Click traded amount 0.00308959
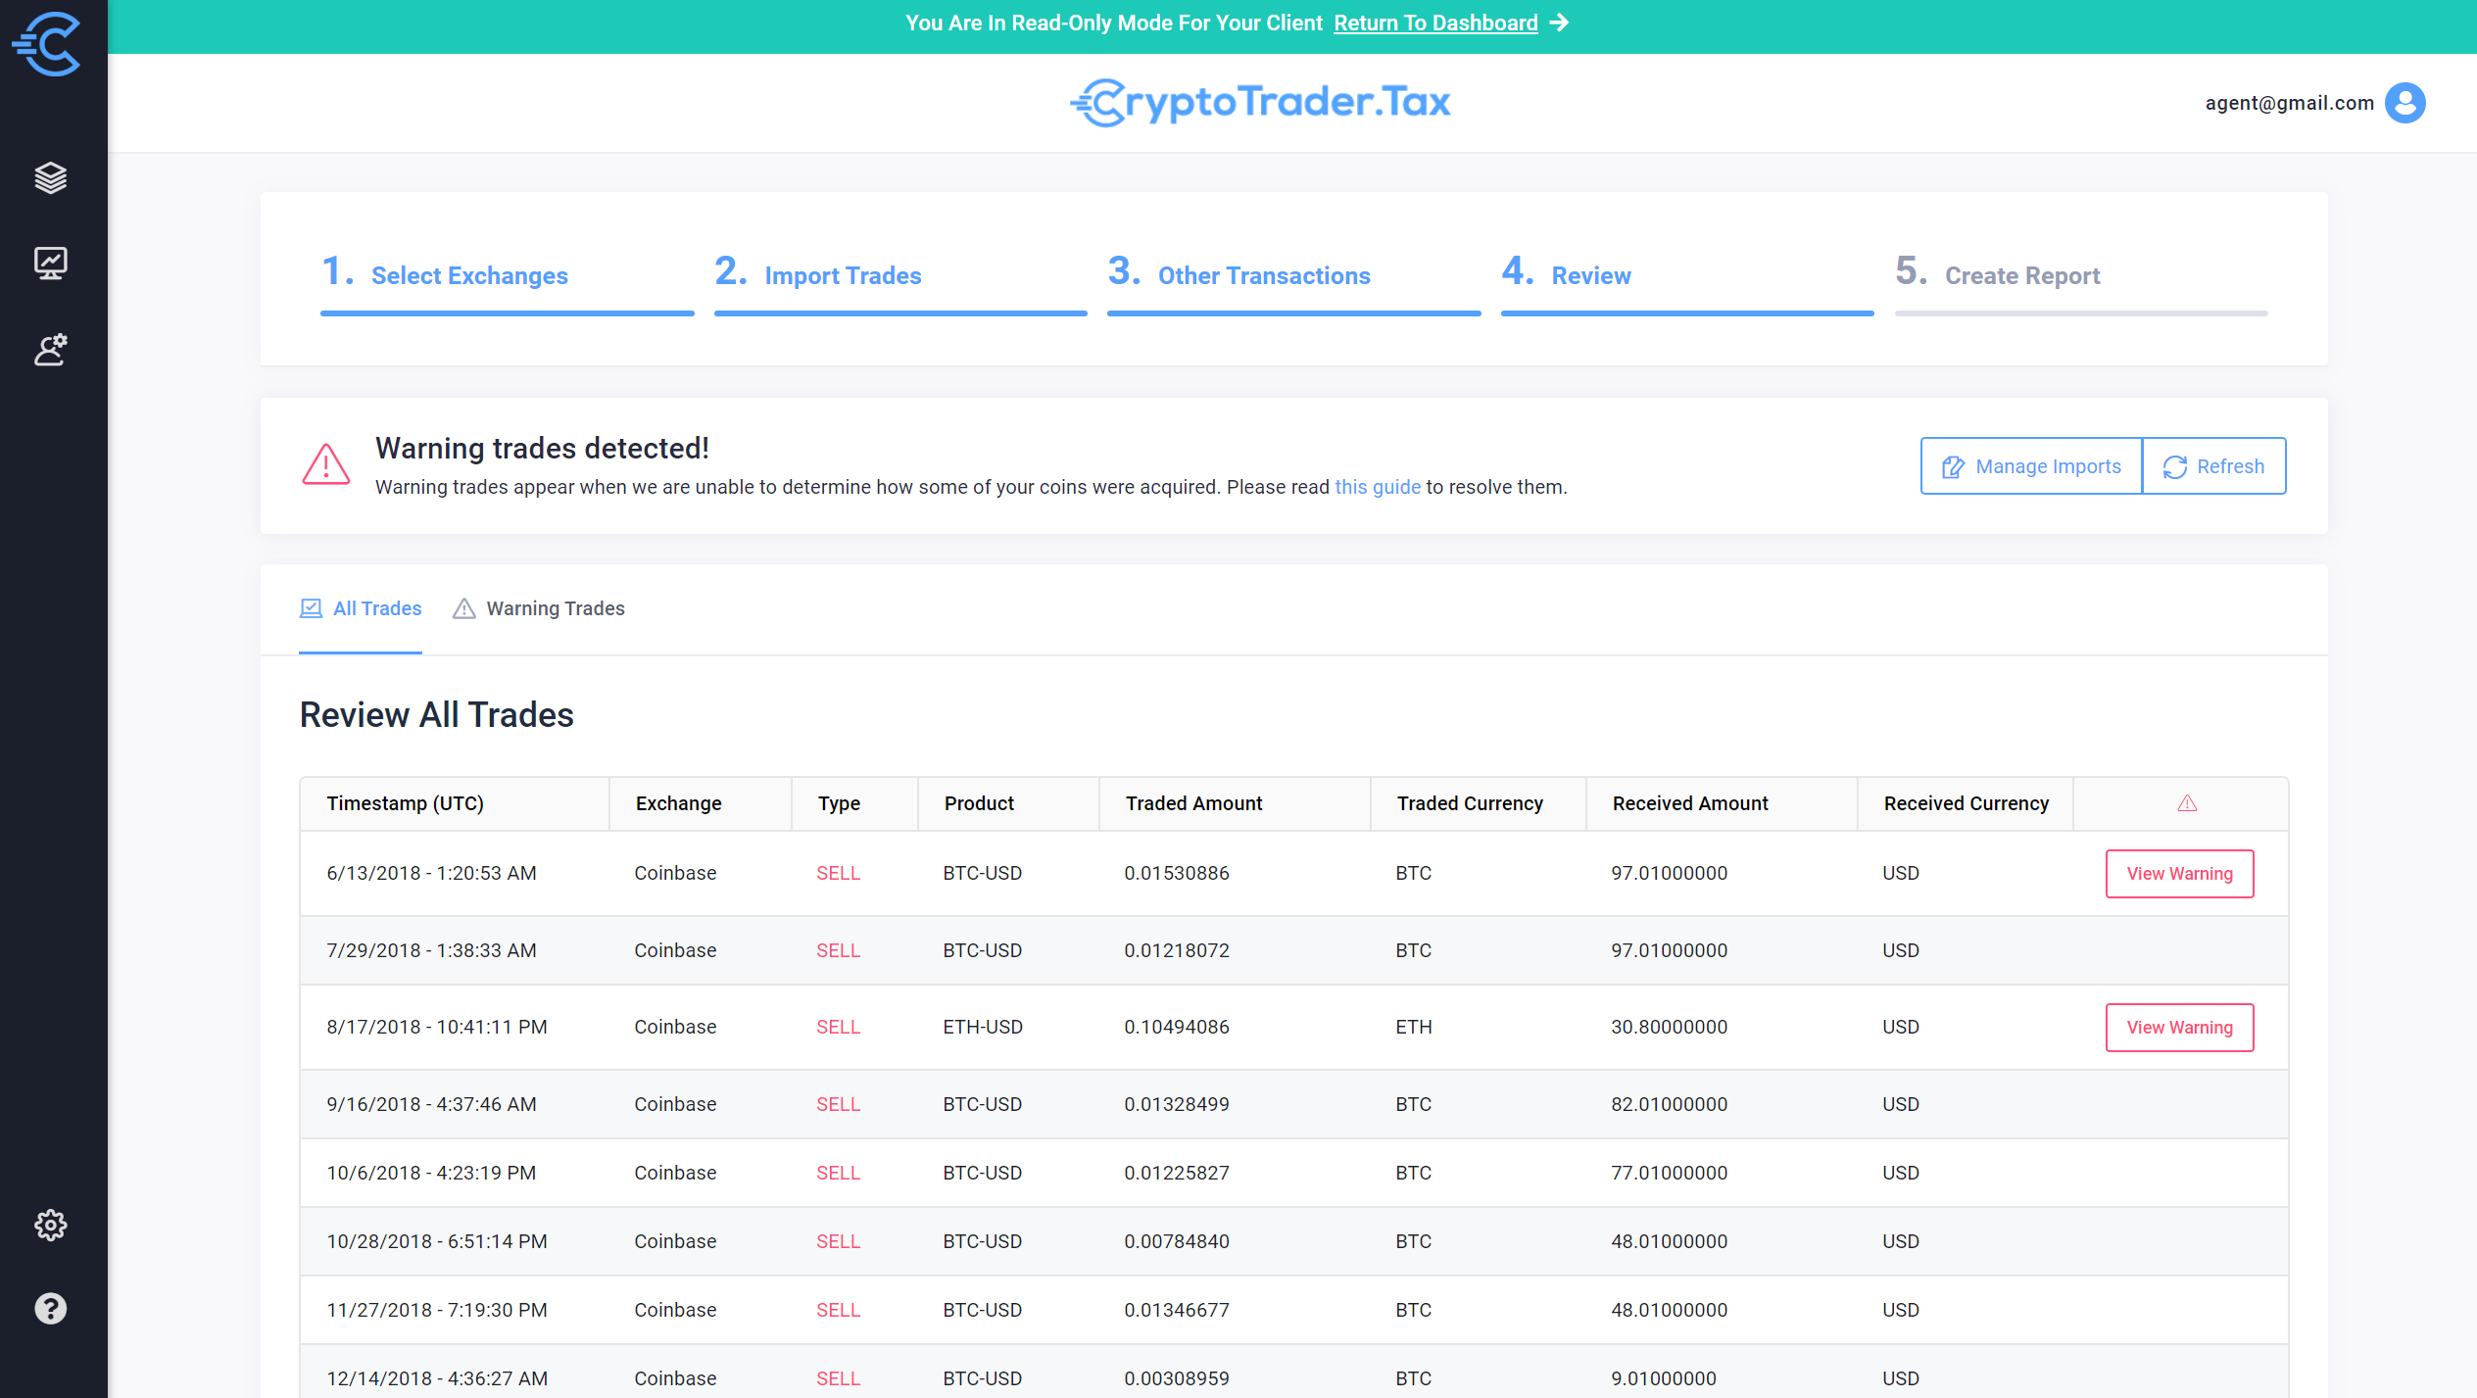This screenshot has height=1398, width=2477. [x=1177, y=1378]
